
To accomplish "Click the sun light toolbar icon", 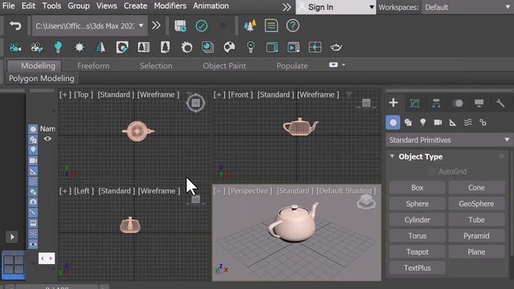I will click(80, 47).
